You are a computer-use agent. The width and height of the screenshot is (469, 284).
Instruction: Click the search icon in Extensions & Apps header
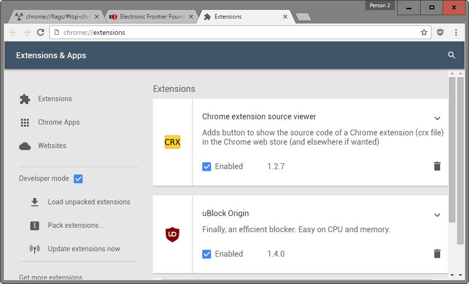click(x=451, y=55)
